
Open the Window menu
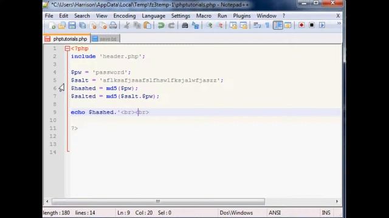(266, 16)
